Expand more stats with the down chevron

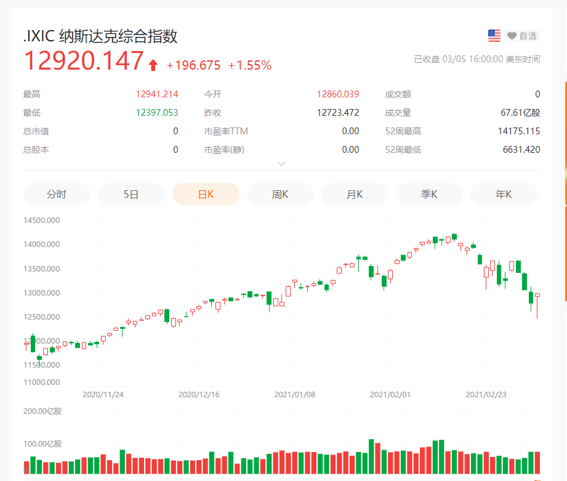point(282,164)
